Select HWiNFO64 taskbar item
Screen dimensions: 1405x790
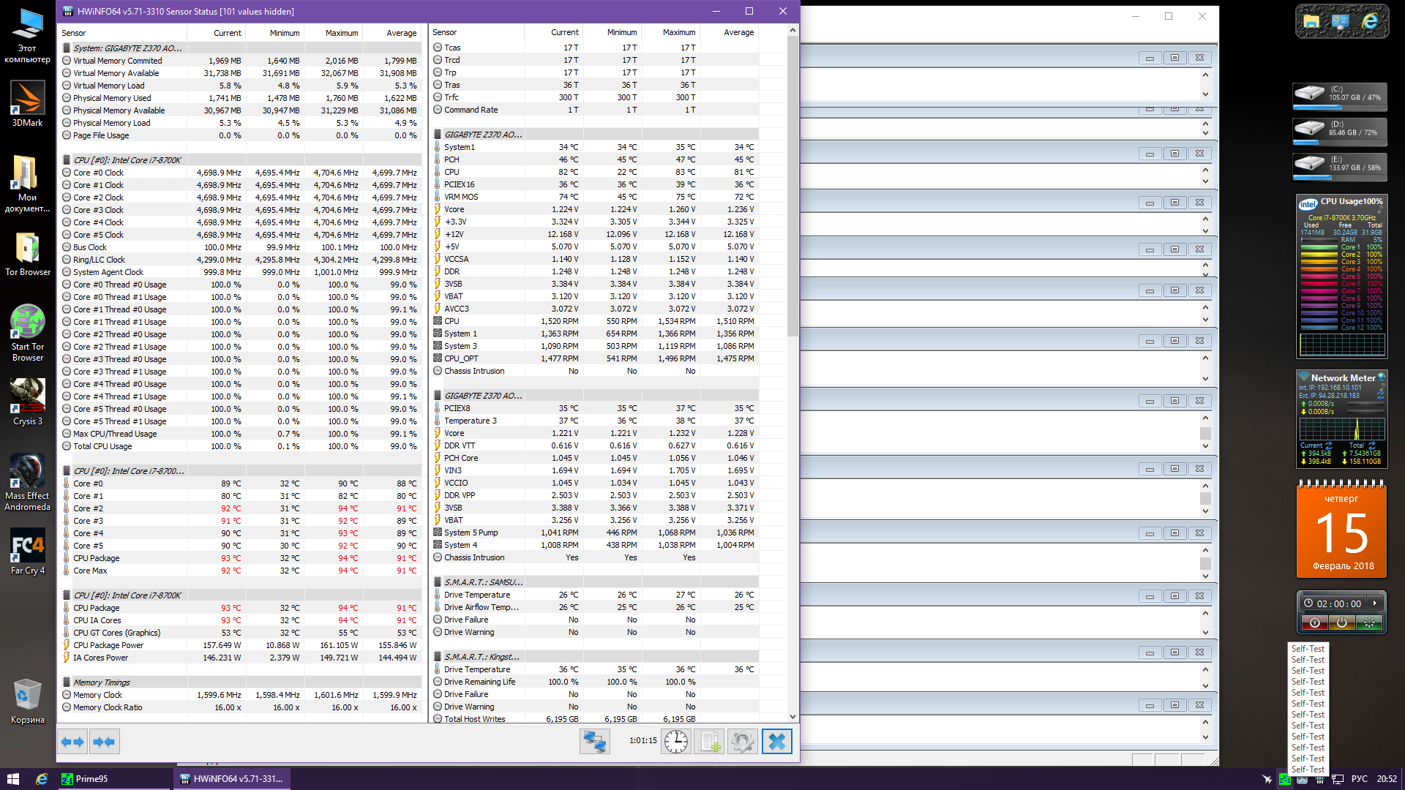coord(232,779)
